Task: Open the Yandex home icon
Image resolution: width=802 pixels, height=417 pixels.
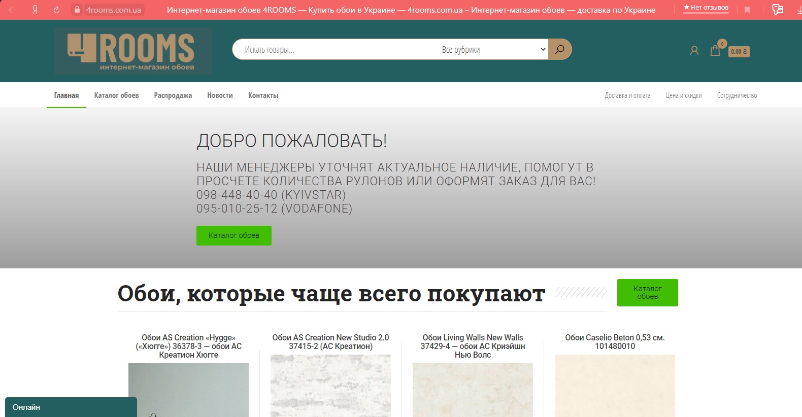Action: coord(35,10)
